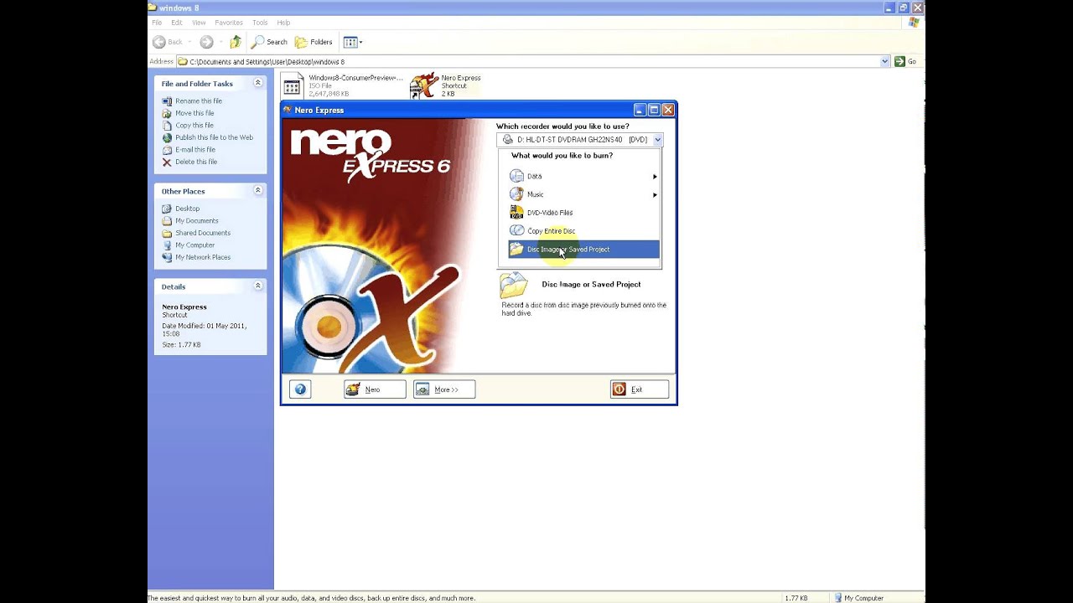Collapse Details panel

(258, 286)
